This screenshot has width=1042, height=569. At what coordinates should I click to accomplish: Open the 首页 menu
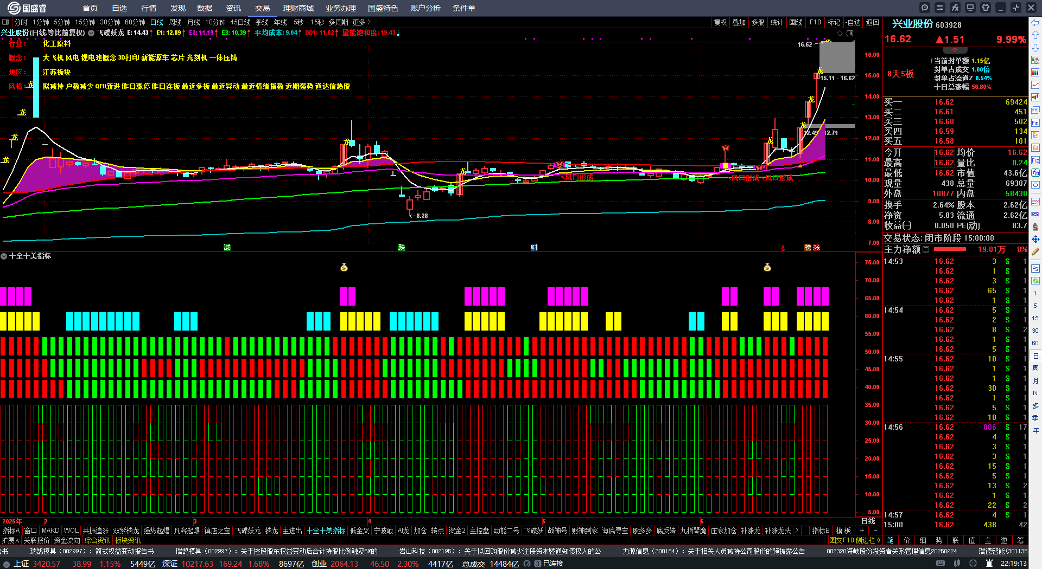click(90, 8)
